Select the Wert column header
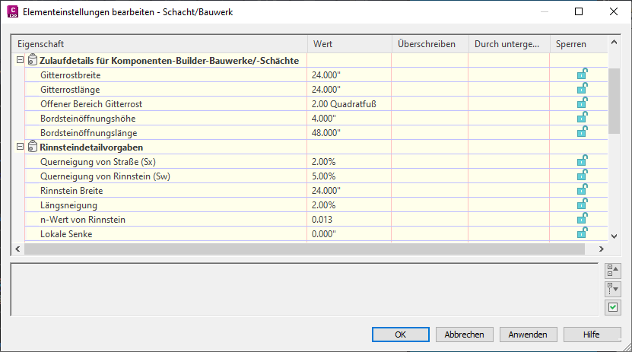632x352 pixels. coord(349,44)
